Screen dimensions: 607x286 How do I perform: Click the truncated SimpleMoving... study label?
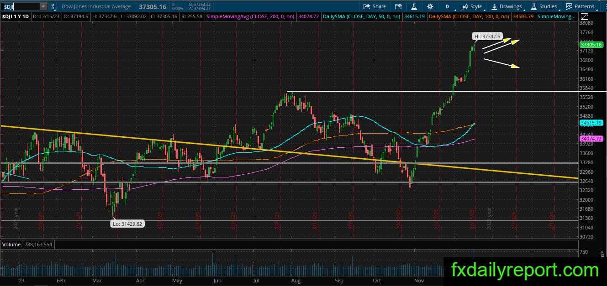pos(556,16)
